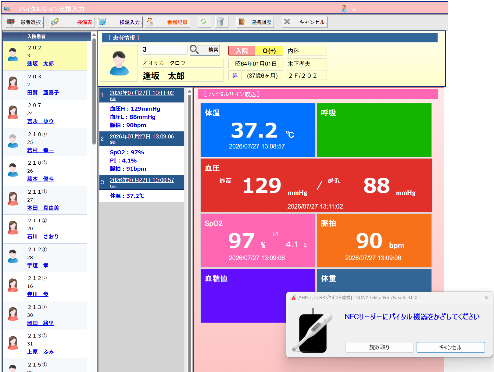
Task: Click the avatar icon for room 211①
Action: 13,199
